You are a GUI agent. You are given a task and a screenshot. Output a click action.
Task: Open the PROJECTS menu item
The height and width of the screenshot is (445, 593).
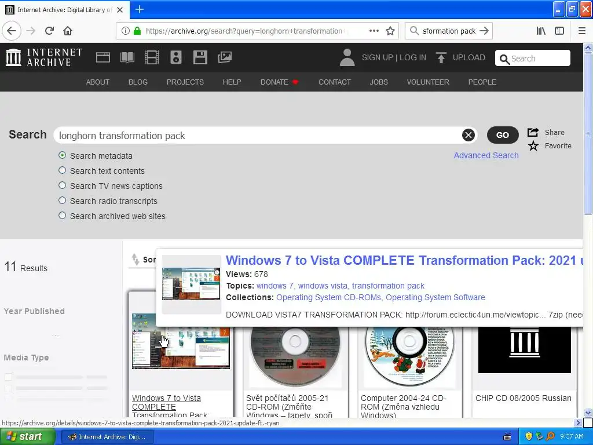(185, 82)
